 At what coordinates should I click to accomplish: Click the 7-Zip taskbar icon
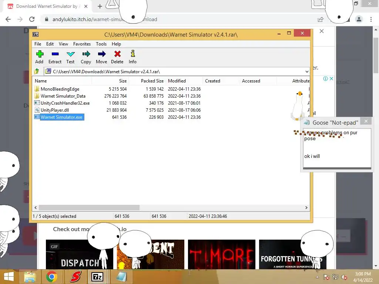pyautogui.click(x=97, y=277)
